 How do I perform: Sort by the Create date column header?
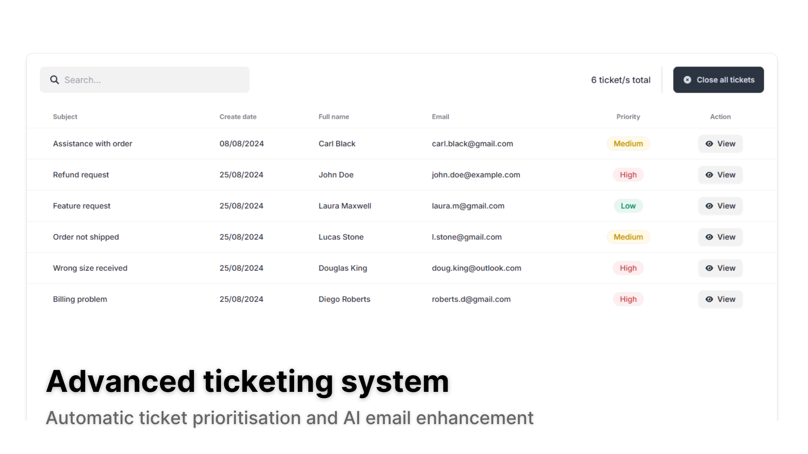pos(238,117)
